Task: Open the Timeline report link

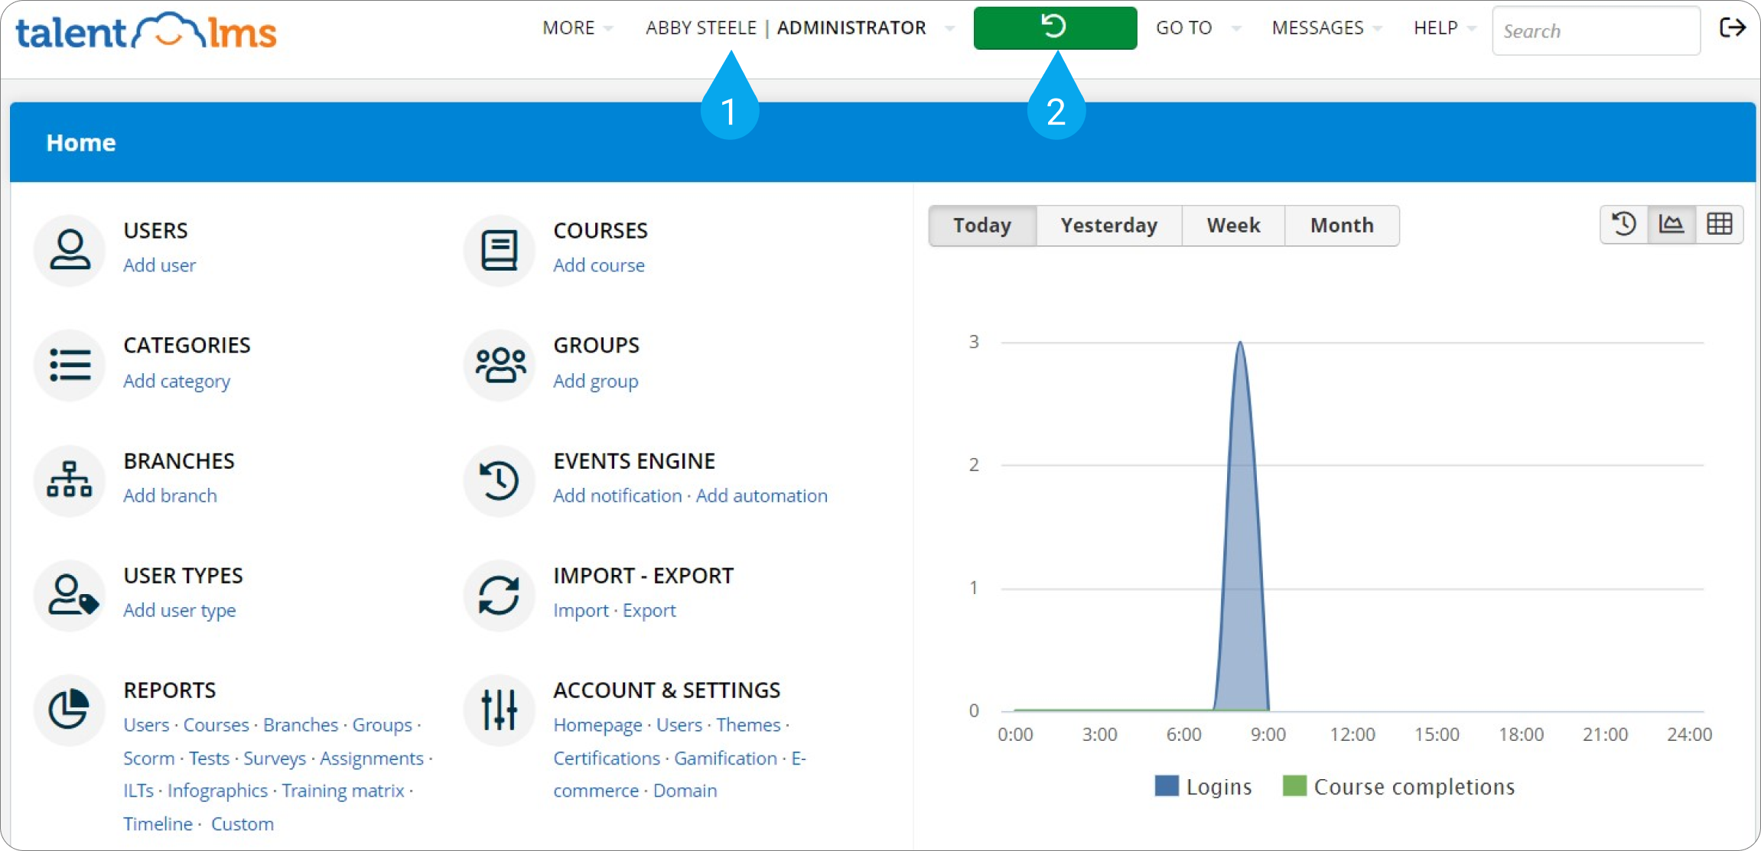Action: pos(158,824)
